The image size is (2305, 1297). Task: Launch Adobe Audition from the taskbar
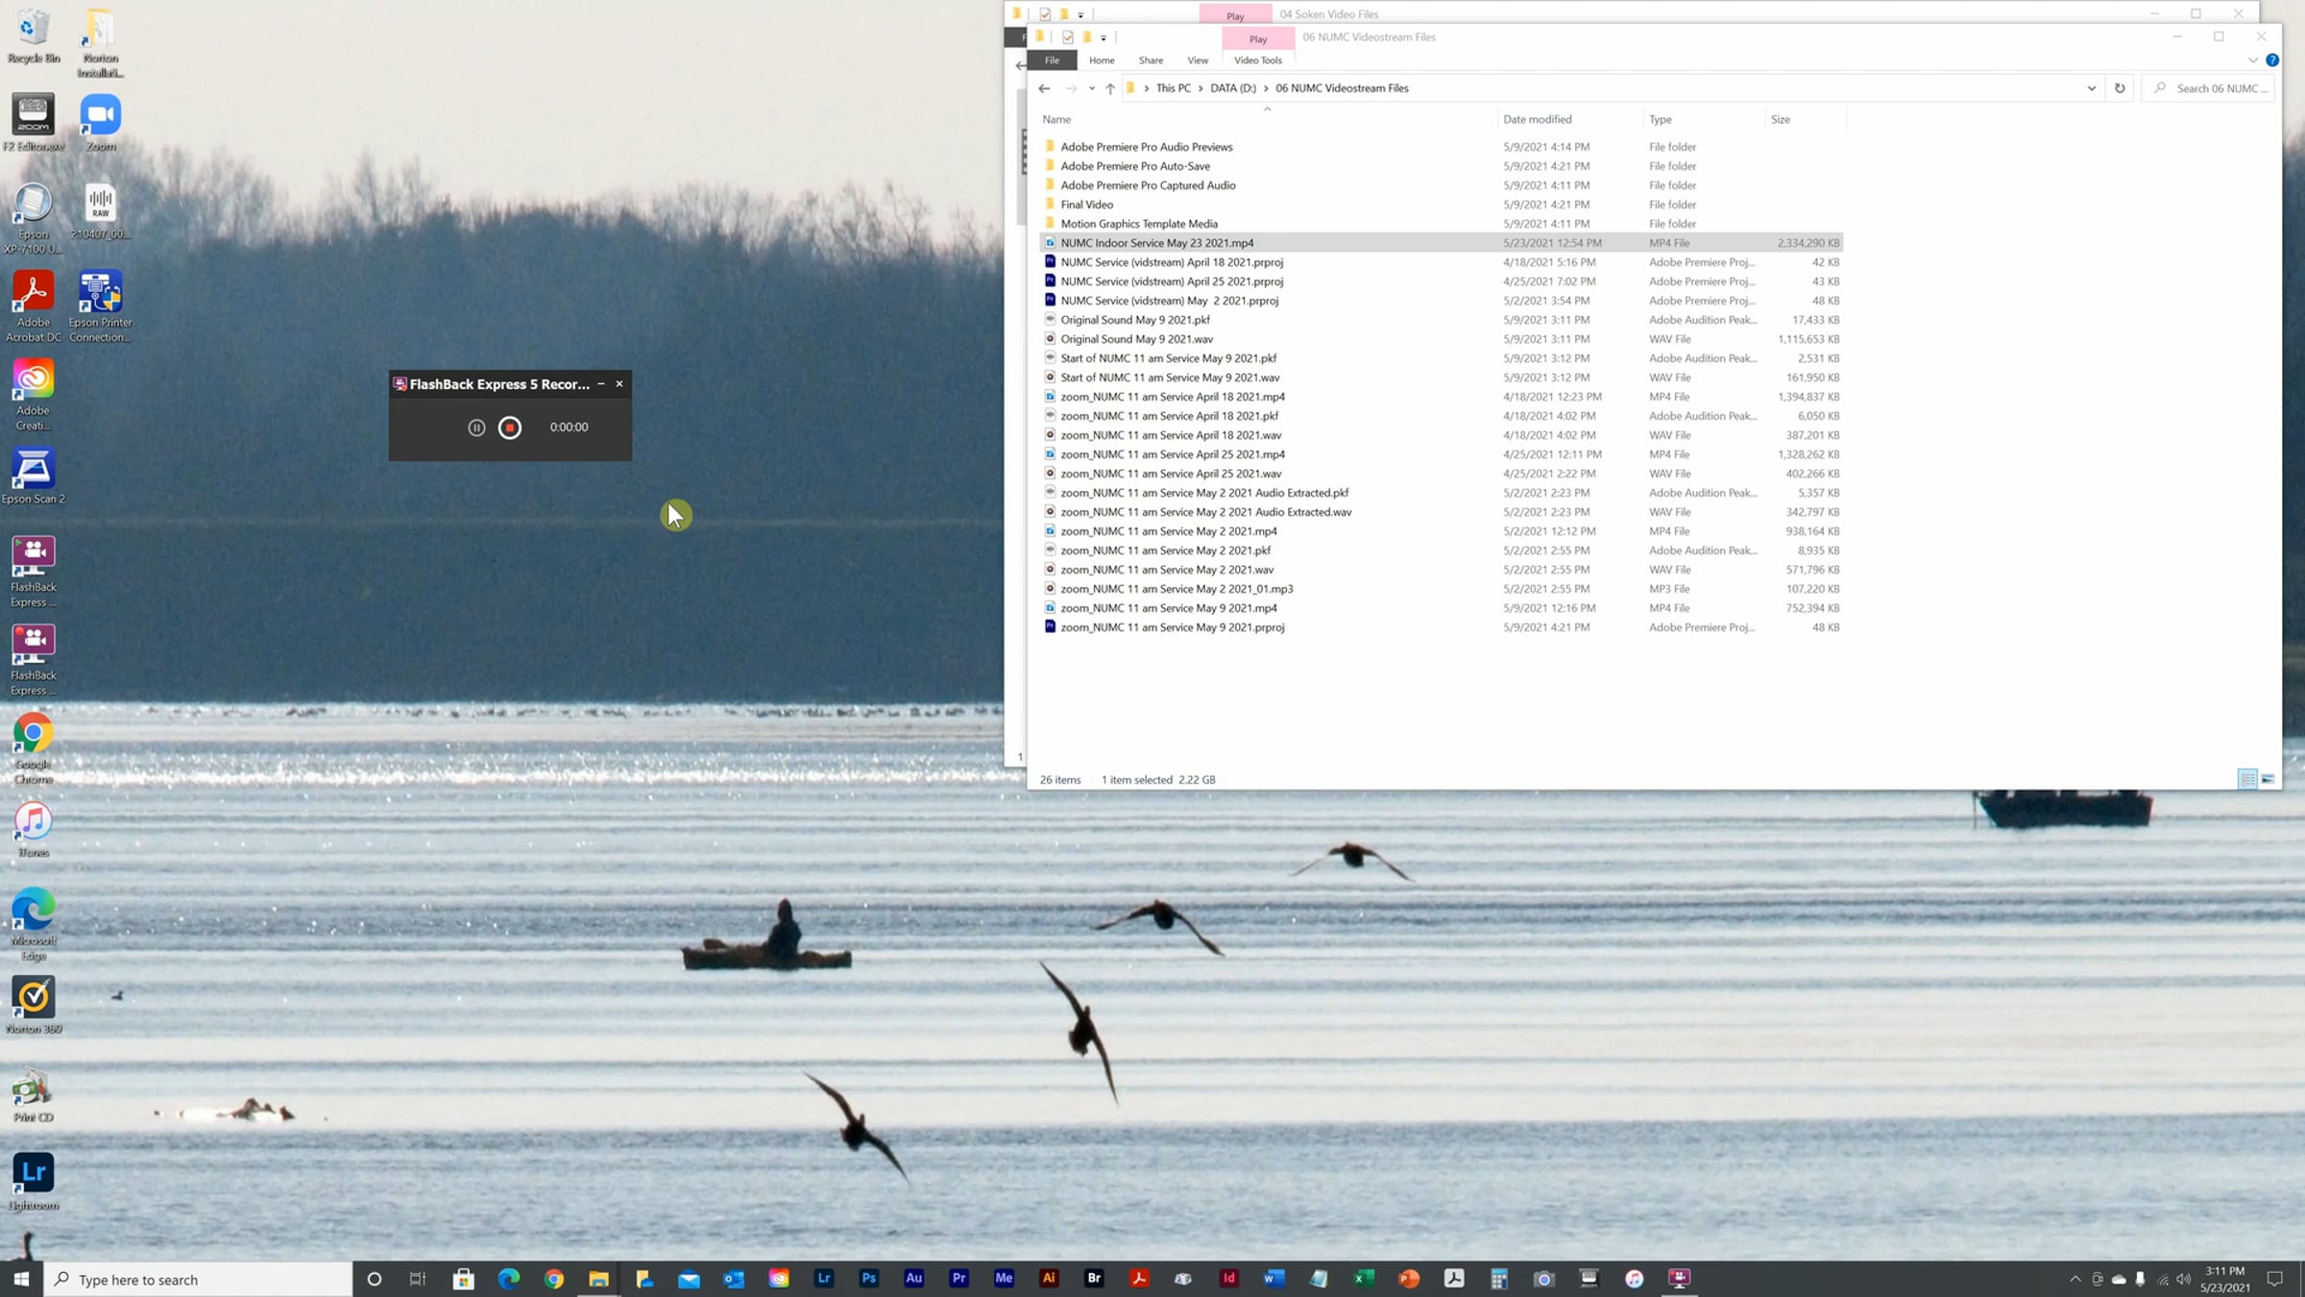[x=913, y=1279]
